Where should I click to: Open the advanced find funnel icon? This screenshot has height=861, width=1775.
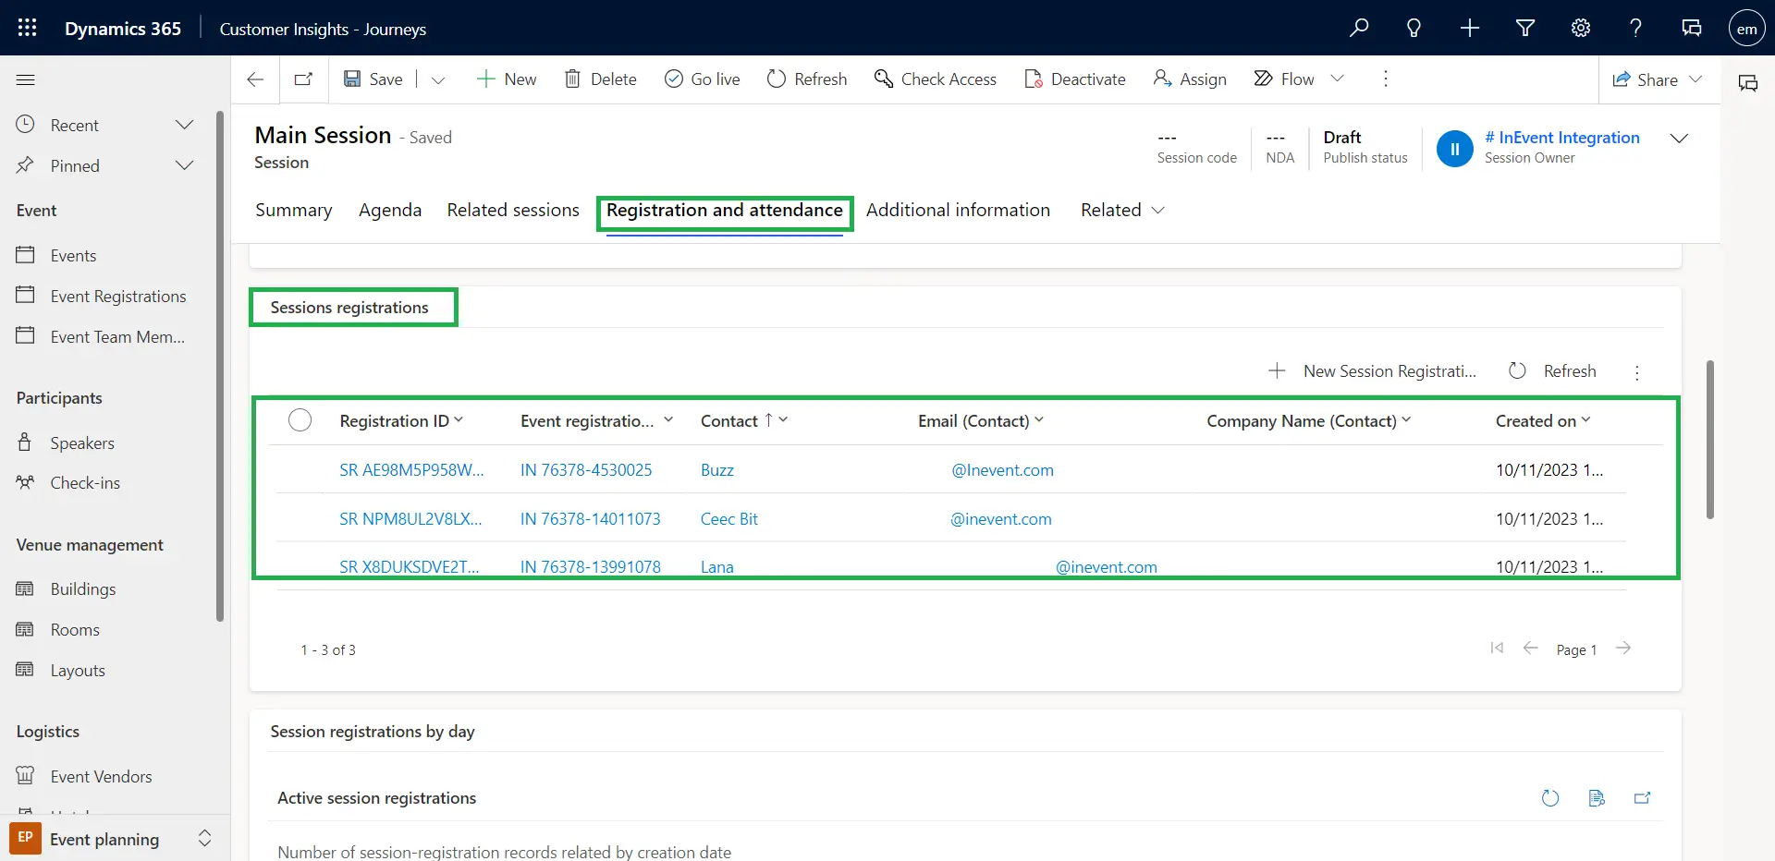pyautogui.click(x=1525, y=28)
